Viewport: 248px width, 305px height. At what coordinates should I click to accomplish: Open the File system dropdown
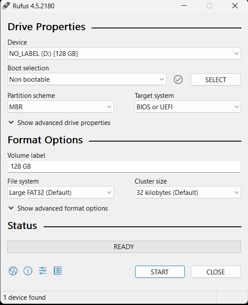click(x=61, y=192)
